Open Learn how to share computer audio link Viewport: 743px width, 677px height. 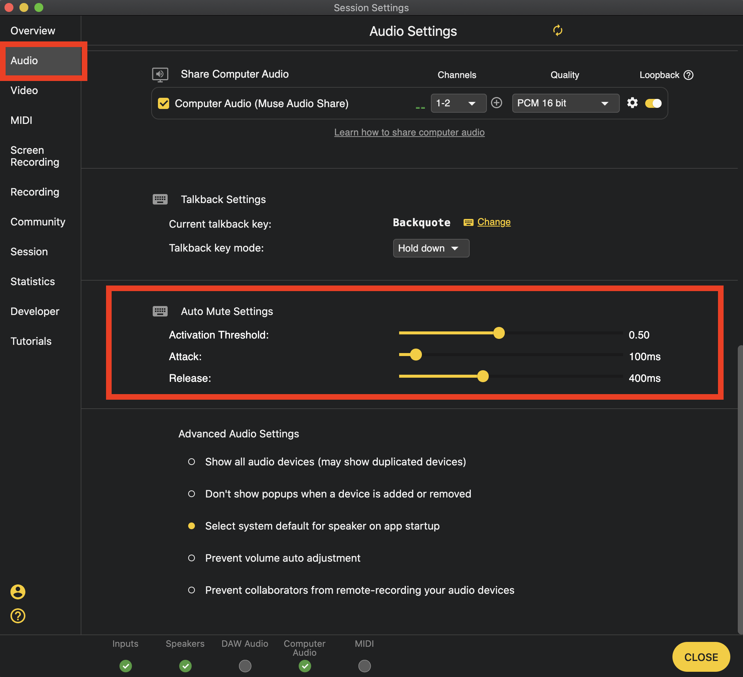coord(409,132)
